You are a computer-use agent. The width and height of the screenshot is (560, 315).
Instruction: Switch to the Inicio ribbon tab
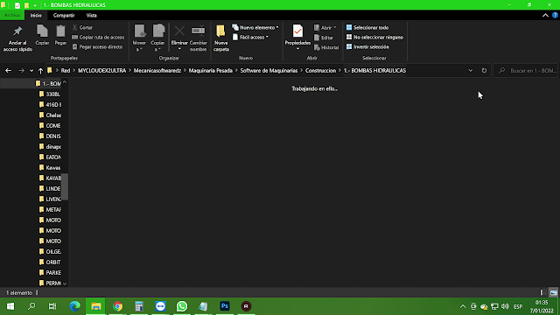click(x=36, y=16)
